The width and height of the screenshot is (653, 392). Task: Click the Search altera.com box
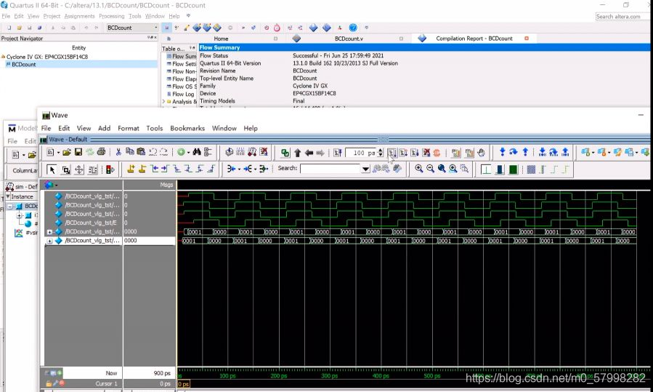pyautogui.click(x=622, y=17)
